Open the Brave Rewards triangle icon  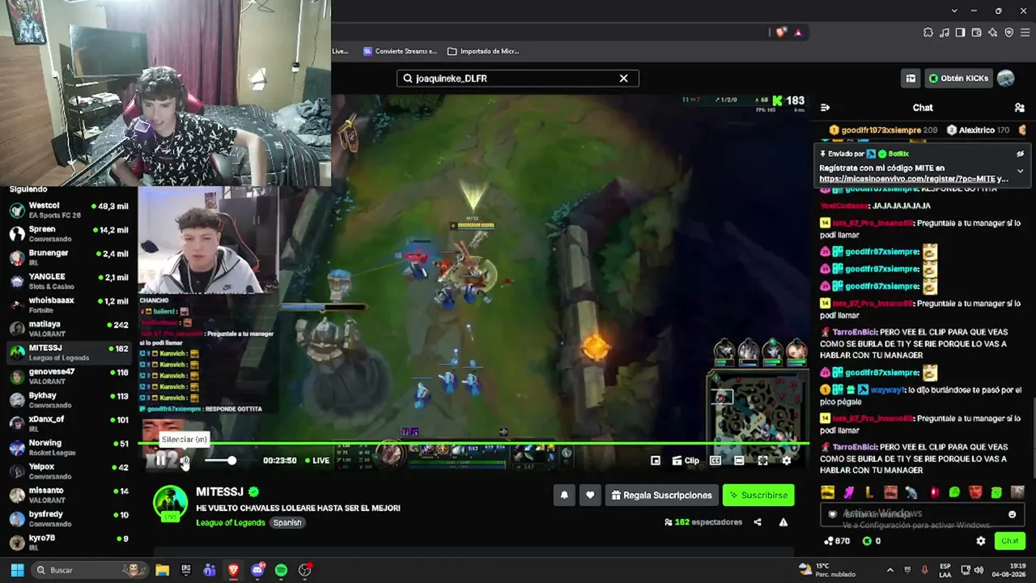point(798,32)
